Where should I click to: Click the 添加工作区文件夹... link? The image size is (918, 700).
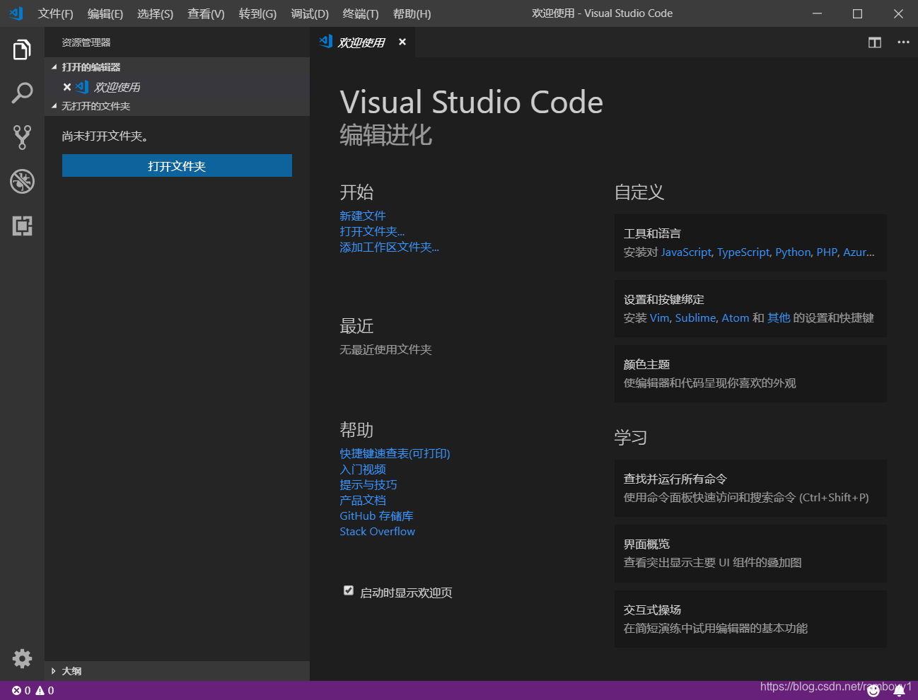click(389, 247)
